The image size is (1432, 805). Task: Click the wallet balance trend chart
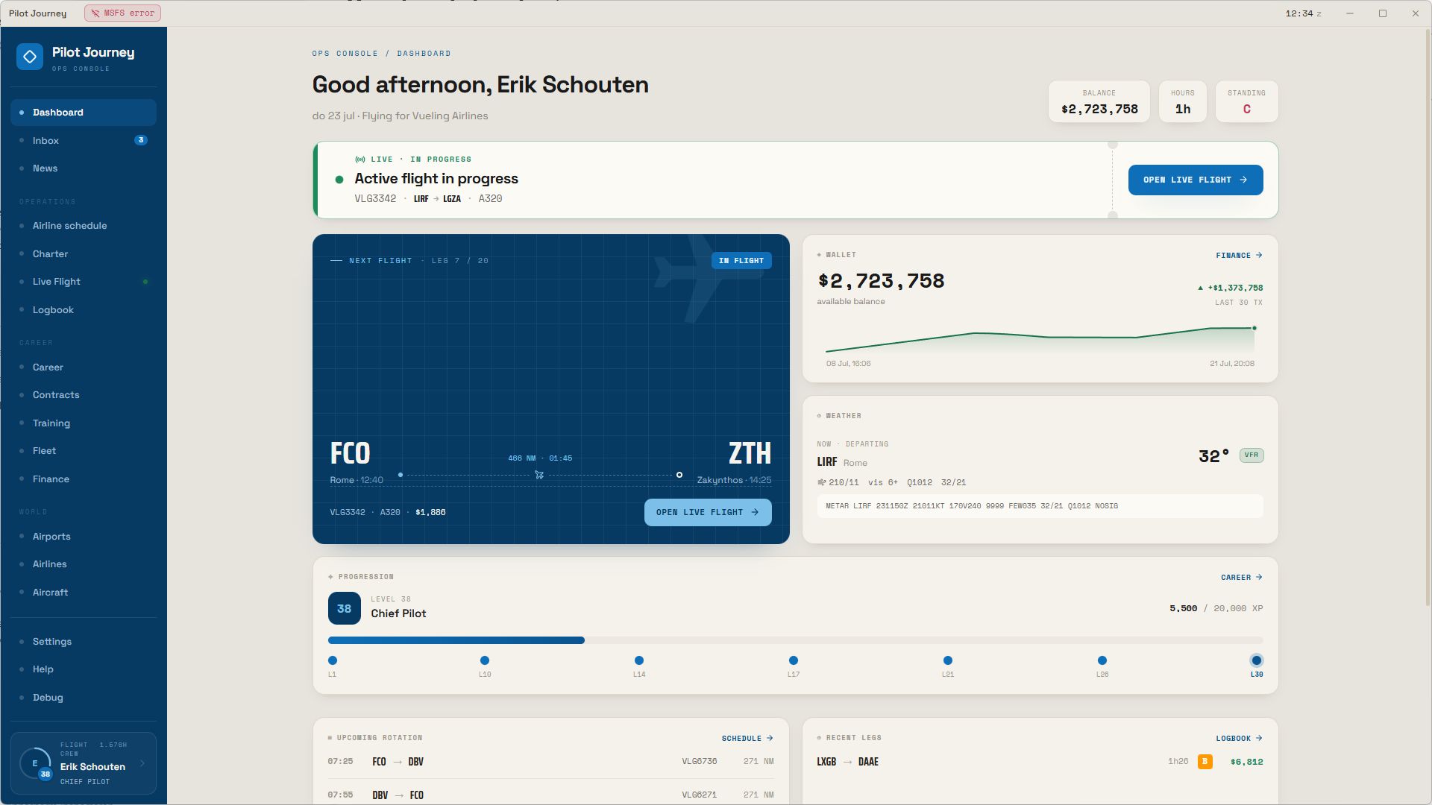1040,340
